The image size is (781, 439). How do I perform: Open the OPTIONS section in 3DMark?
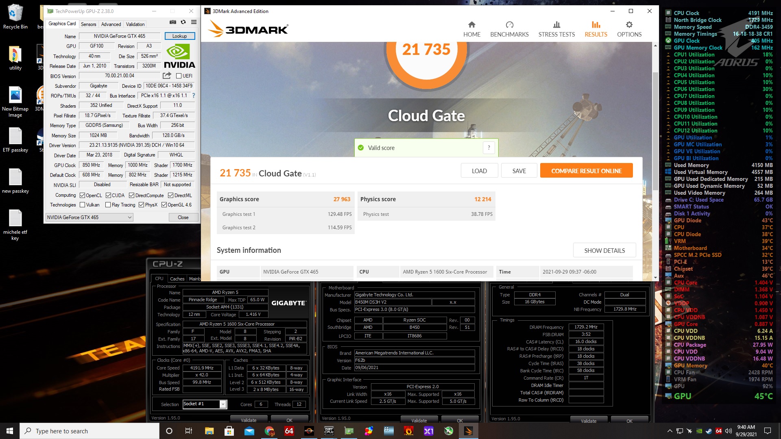click(629, 29)
